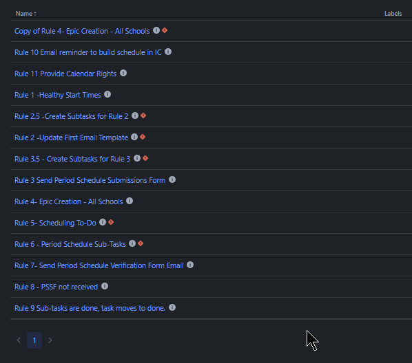Click info icon beside Rule 2.5
Screen dimensions: 412x363
(135, 115)
